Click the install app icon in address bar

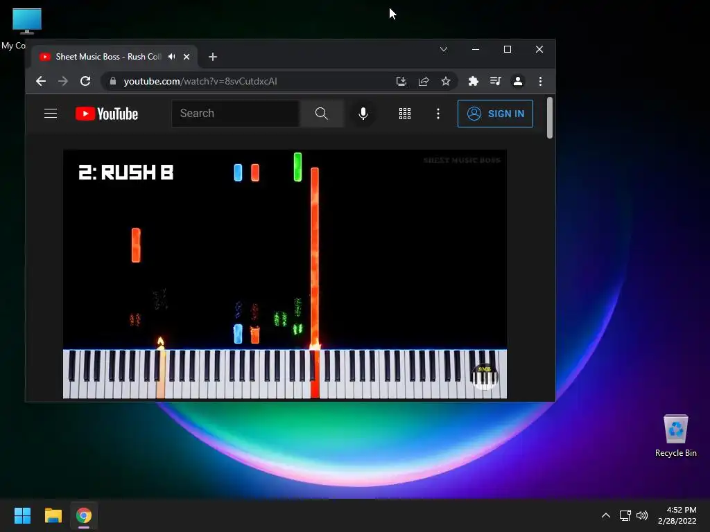click(401, 82)
